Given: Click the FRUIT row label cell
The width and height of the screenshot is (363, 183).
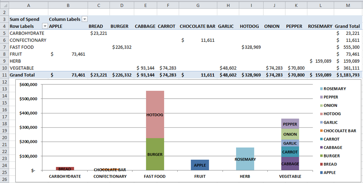Looking at the screenshot, I should [28, 54].
